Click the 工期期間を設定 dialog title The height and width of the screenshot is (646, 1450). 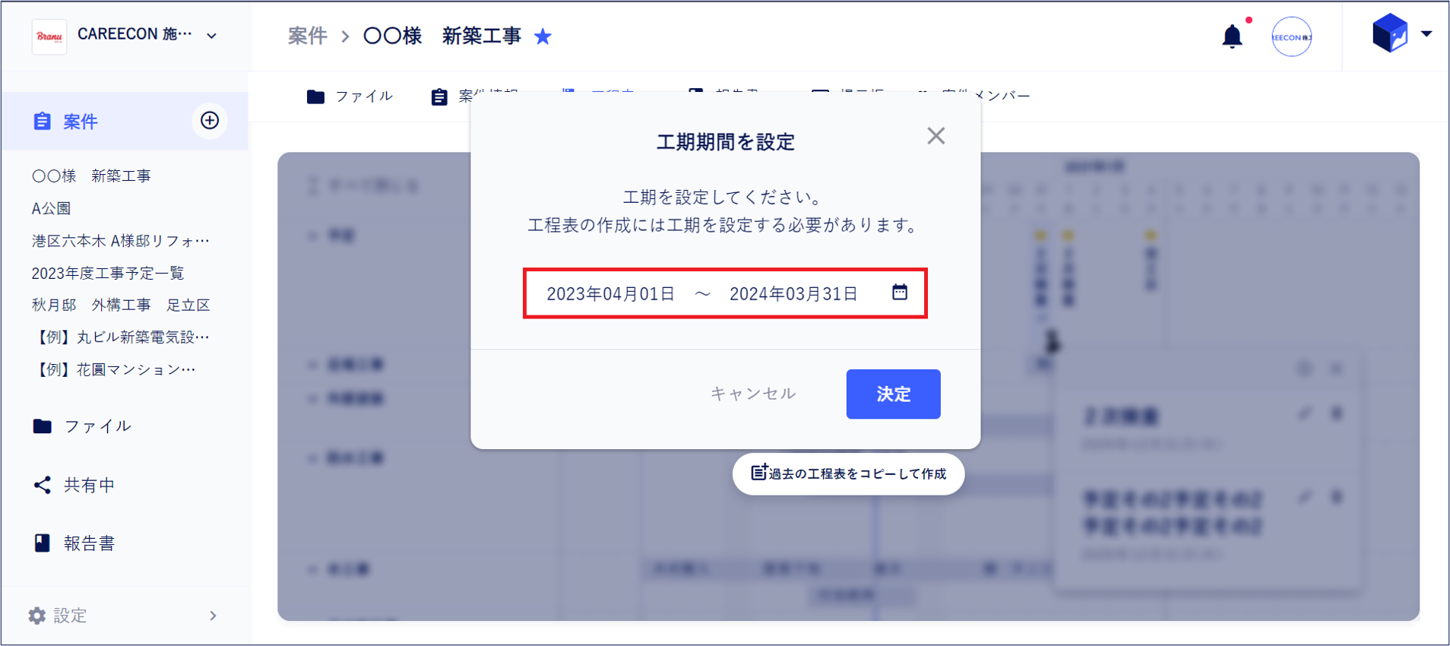tap(725, 142)
